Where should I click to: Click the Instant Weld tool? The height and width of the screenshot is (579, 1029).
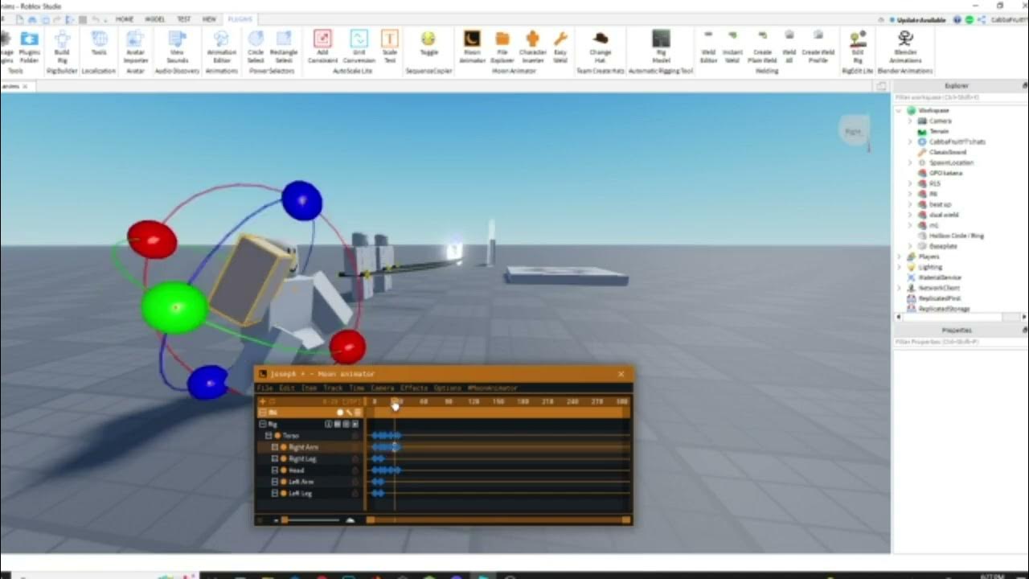coord(732,47)
